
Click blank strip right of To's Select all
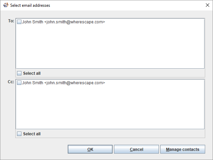[122, 73]
